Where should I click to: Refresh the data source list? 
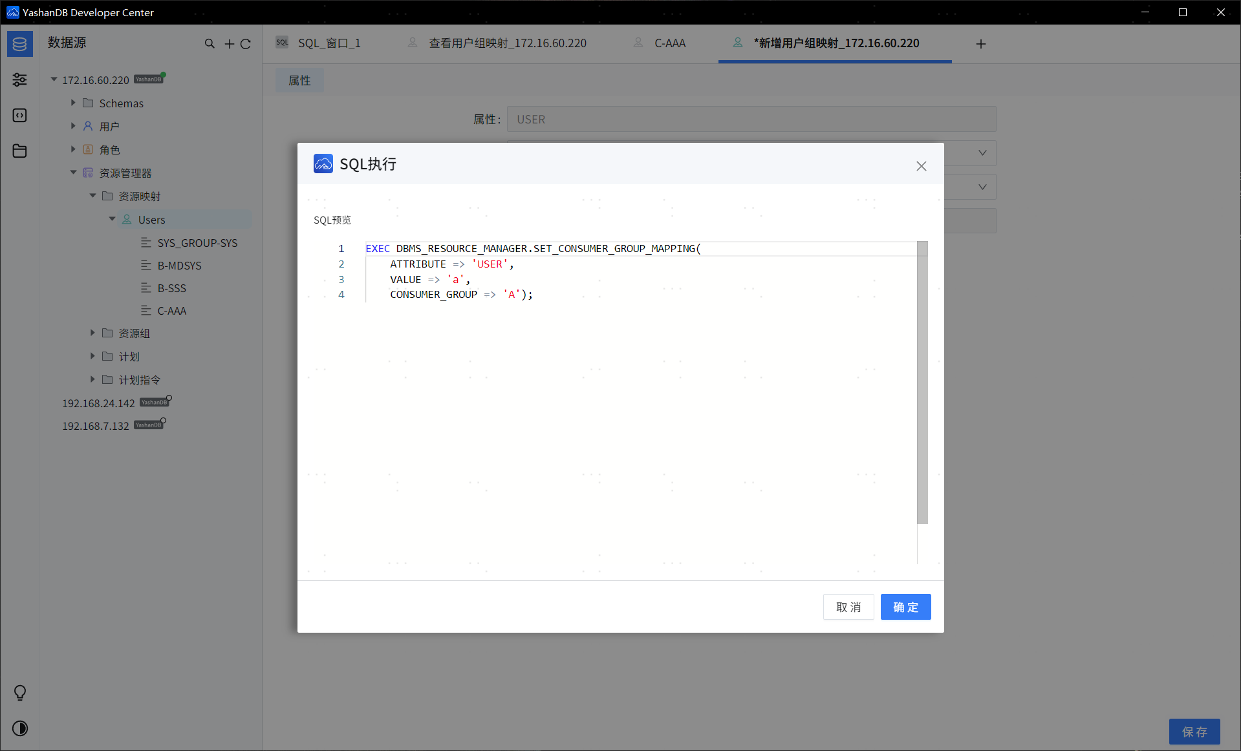coord(246,44)
